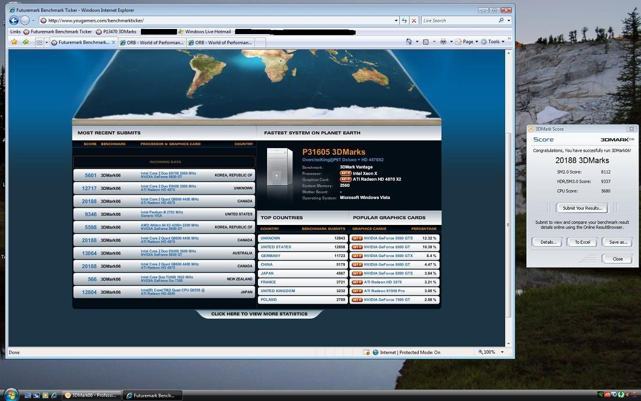Click the 5601 3DMark06 Korea submit row
Image resolution: width=641 pixels, height=401 pixels.
coord(164,176)
